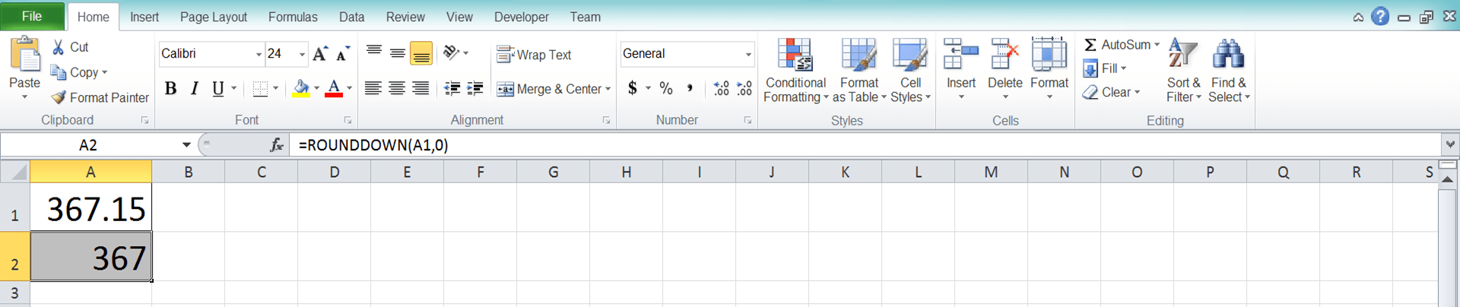Align text to the left

tap(373, 89)
